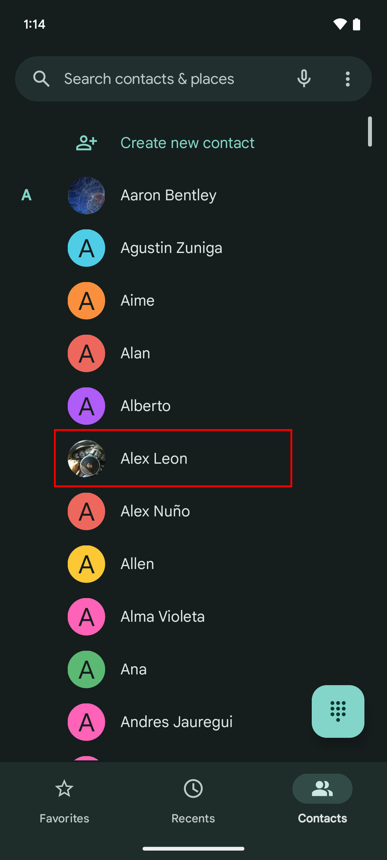The height and width of the screenshot is (860, 387).
Task: Tap the search magnifier icon
Action: [x=41, y=79]
